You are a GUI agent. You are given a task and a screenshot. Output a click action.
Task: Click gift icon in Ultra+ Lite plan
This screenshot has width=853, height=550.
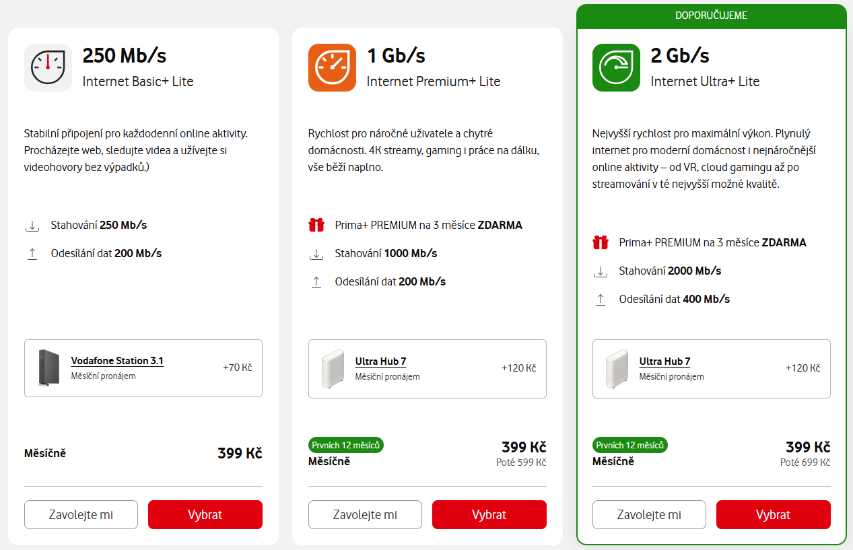click(x=601, y=243)
